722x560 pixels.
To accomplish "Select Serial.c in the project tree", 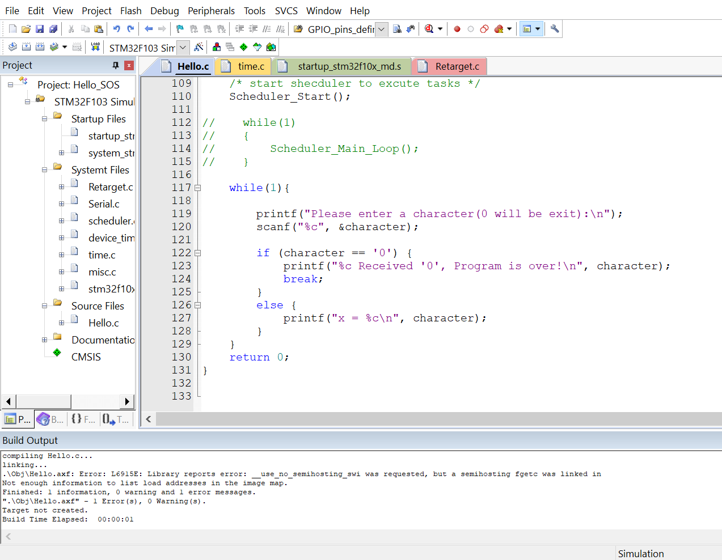I will click(x=104, y=204).
